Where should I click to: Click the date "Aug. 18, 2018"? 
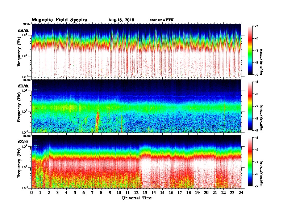point(121,20)
